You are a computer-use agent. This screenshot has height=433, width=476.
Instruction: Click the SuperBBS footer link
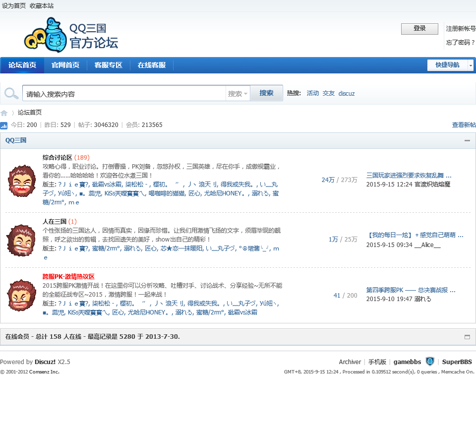click(x=457, y=362)
